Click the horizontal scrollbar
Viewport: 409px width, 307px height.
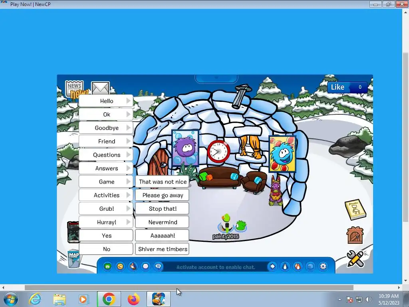click(189, 287)
